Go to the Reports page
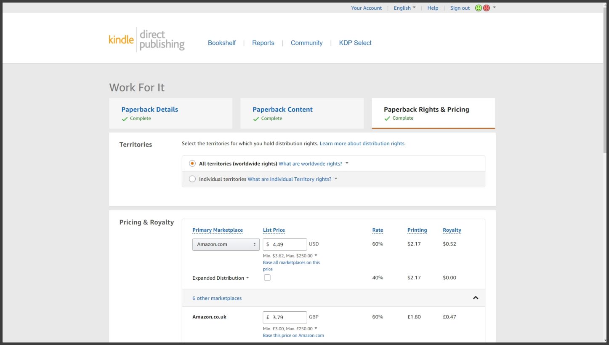 point(263,43)
